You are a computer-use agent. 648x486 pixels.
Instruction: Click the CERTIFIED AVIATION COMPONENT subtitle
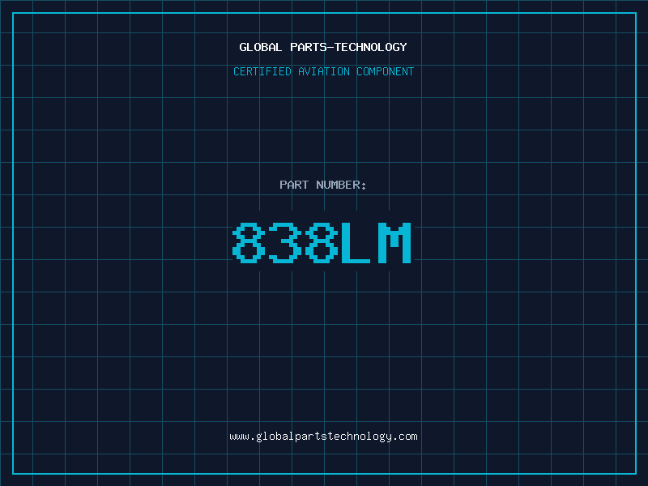tap(323, 71)
